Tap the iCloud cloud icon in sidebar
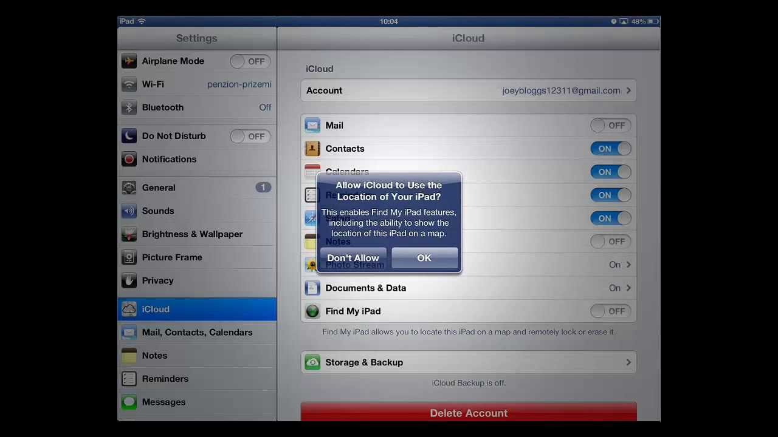778x437 pixels. [129, 309]
